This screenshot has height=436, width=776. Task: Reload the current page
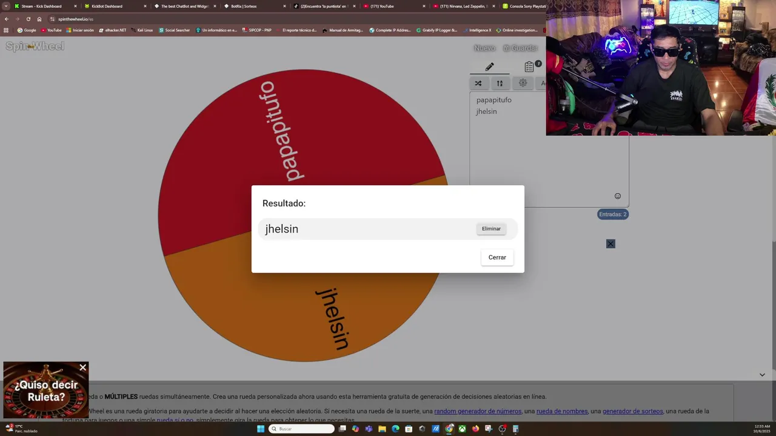pyautogui.click(x=28, y=19)
